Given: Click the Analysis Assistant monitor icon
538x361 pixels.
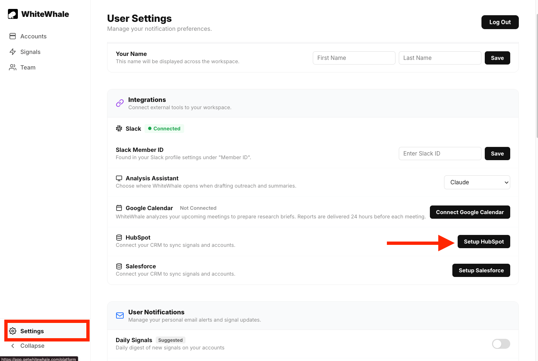Looking at the screenshot, I should [x=119, y=178].
